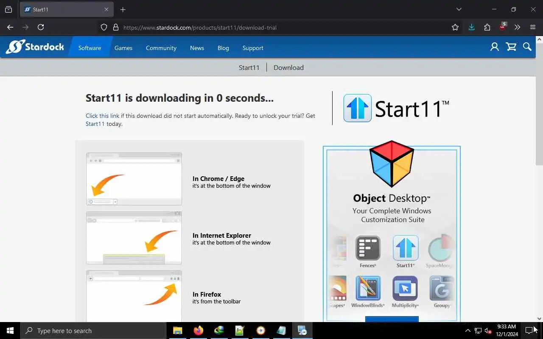Click the Object Desktop cube logo
The image size is (543, 339).
coord(392,164)
